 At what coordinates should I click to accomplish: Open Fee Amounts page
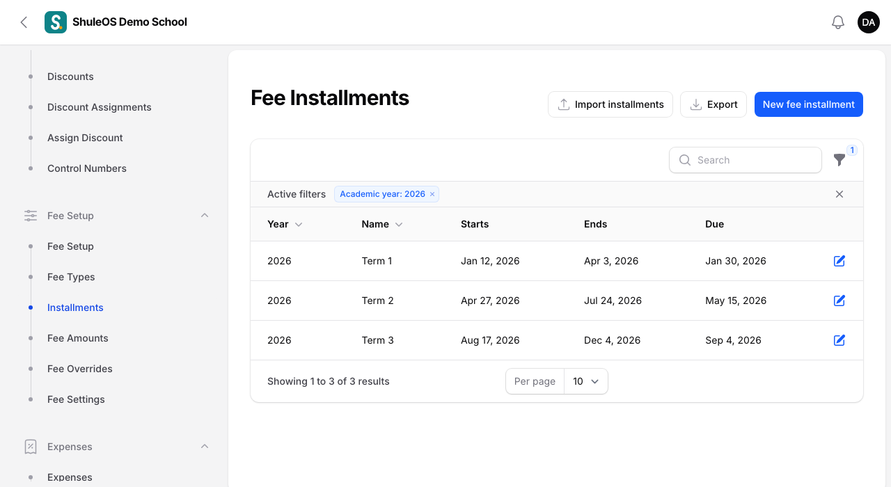78,338
